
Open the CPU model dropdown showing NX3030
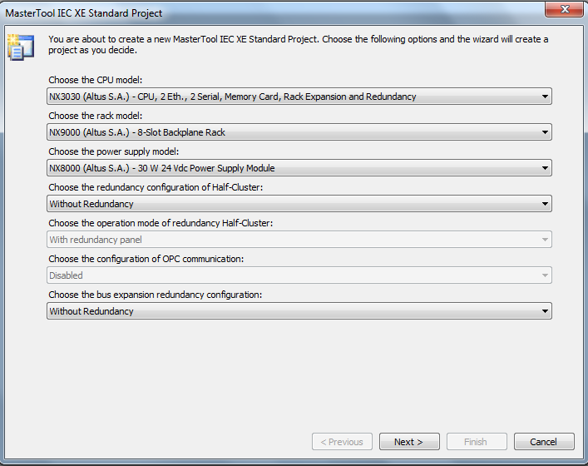click(299, 97)
